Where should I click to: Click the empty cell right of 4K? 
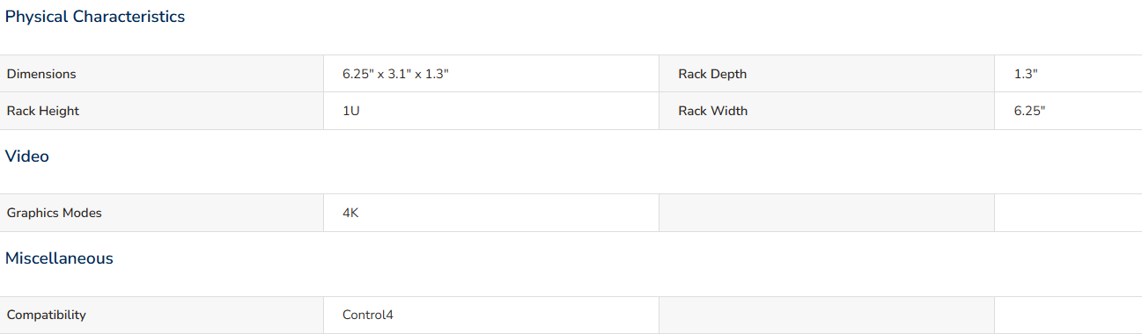point(827,213)
